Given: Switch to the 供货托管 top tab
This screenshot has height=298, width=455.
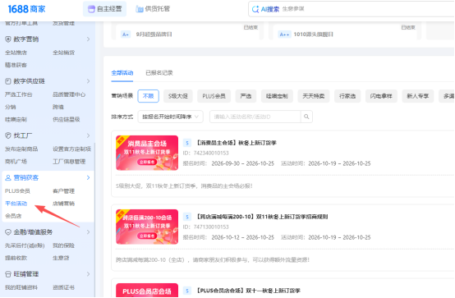Looking at the screenshot, I should coord(153,9).
